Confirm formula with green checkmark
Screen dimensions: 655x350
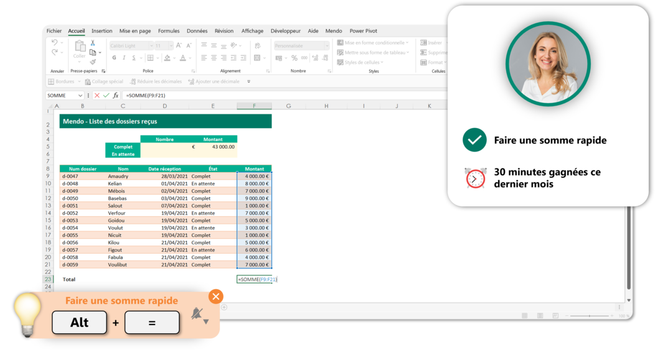pyautogui.click(x=106, y=96)
